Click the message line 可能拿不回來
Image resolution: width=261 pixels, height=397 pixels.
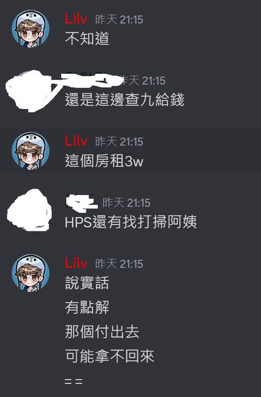pos(110,356)
